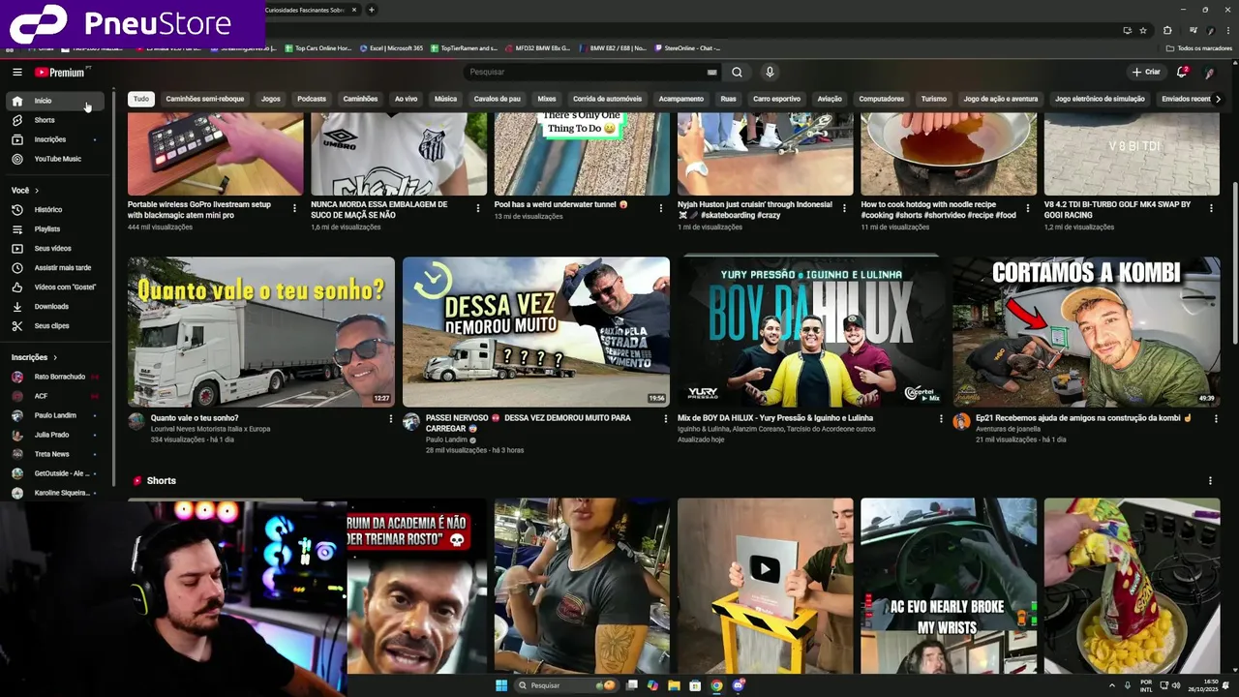Click the YouTube Premium logo
The height and width of the screenshot is (697, 1239).
61,72
